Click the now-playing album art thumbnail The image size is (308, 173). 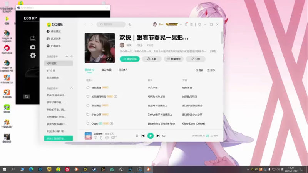click(x=88, y=136)
